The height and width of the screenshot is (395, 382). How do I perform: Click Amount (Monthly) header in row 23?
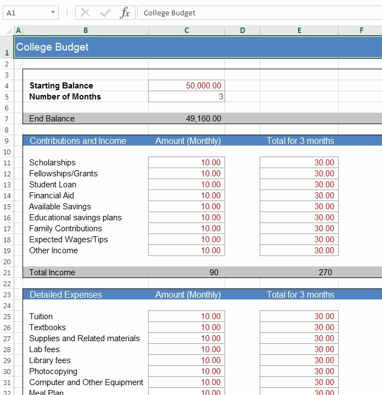click(x=188, y=294)
